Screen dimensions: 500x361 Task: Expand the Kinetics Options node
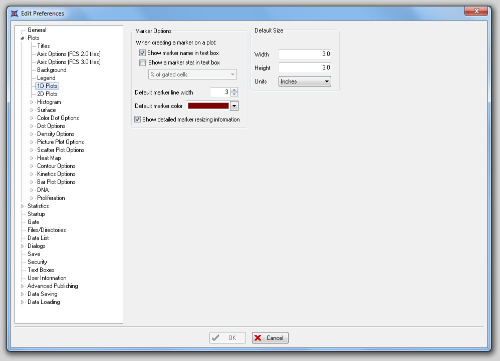pos(32,174)
